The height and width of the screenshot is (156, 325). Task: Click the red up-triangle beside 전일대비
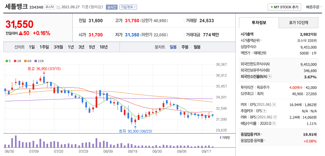(x=21, y=33)
